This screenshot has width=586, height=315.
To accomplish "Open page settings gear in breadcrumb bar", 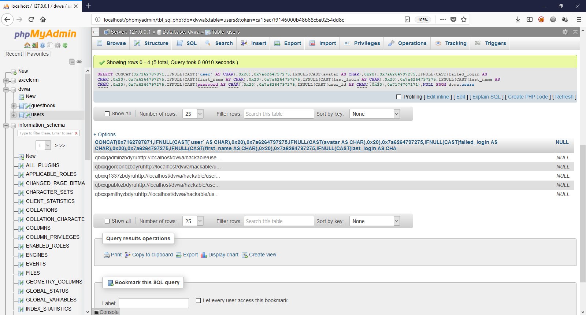I will click(565, 32).
